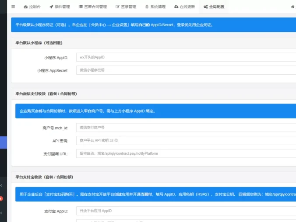Click the blue notice about 企业购买套餐
Screen dimensions: 296x222
[x=155, y=111]
